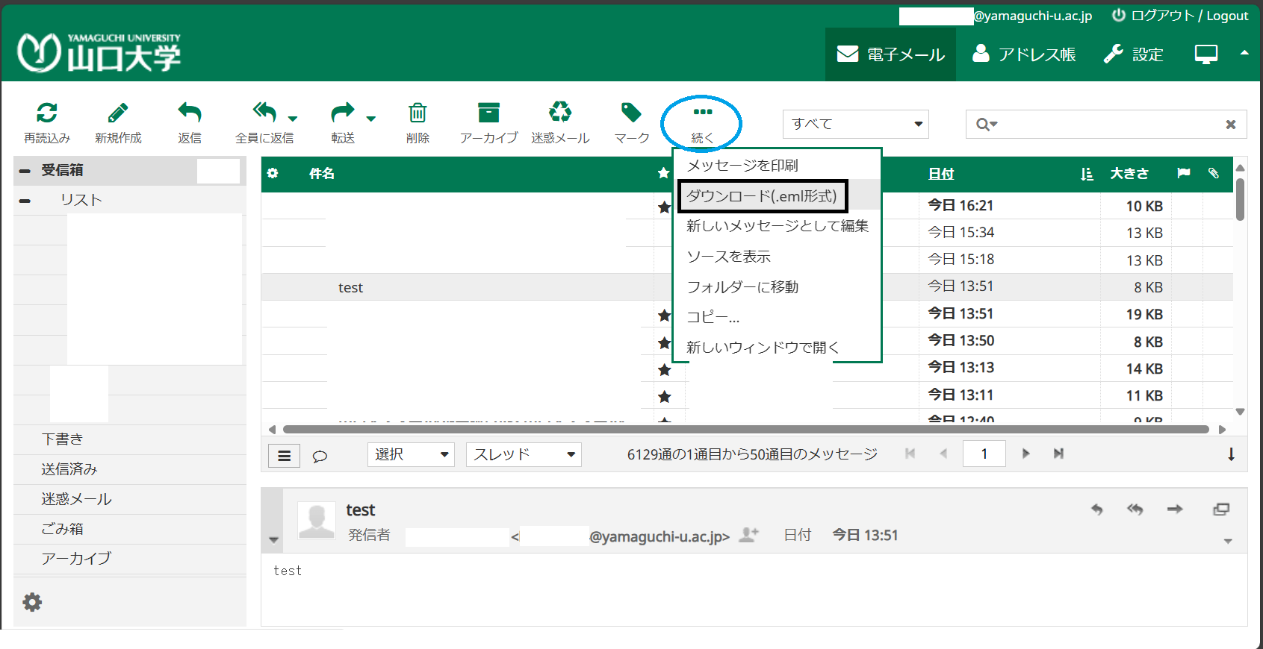Open message in new window icon
The image size is (1263, 649).
[1221, 510]
